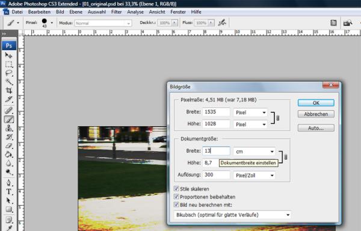Select the Type tool

(x=9, y=192)
